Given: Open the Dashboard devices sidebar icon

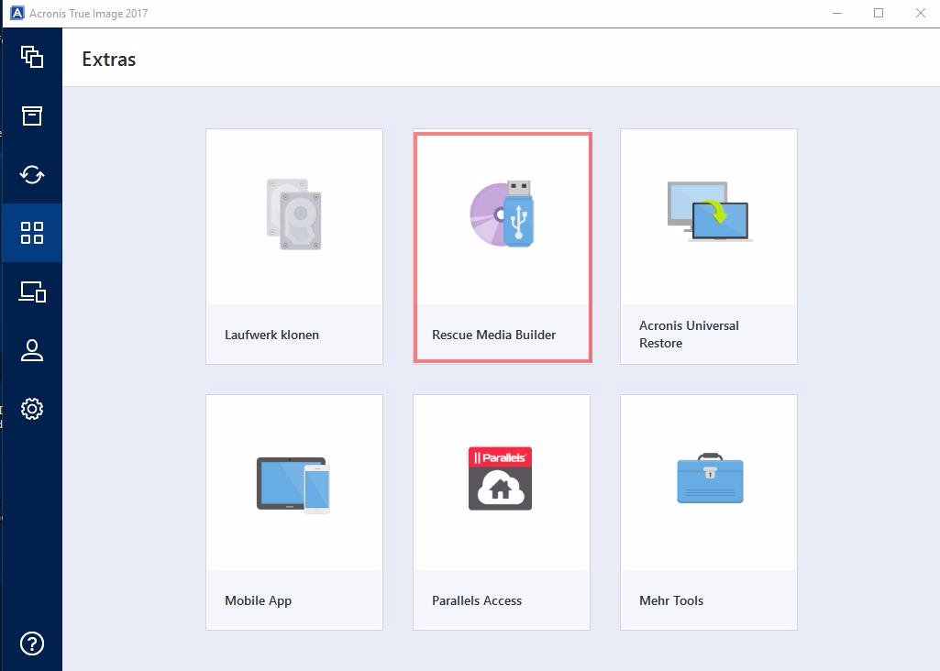Looking at the screenshot, I should (32, 291).
